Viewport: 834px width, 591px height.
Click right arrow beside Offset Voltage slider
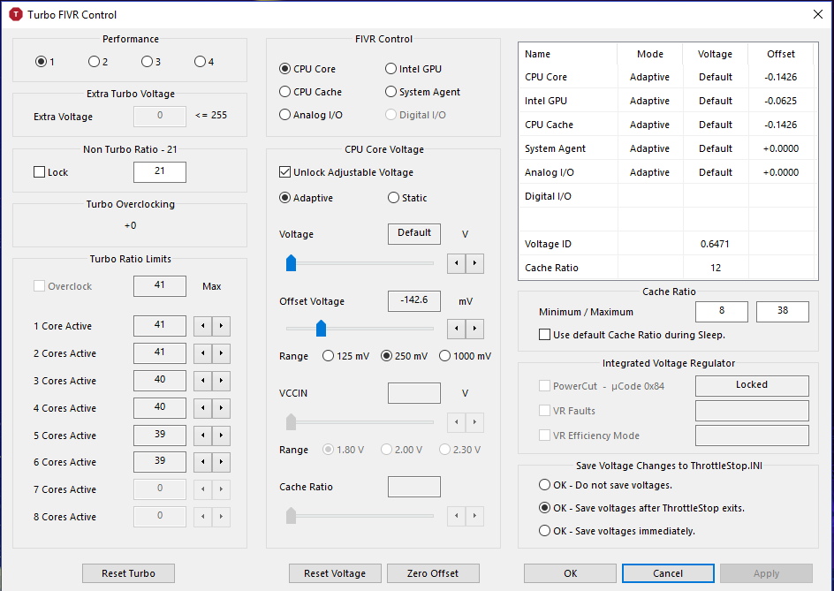tap(475, 329)
